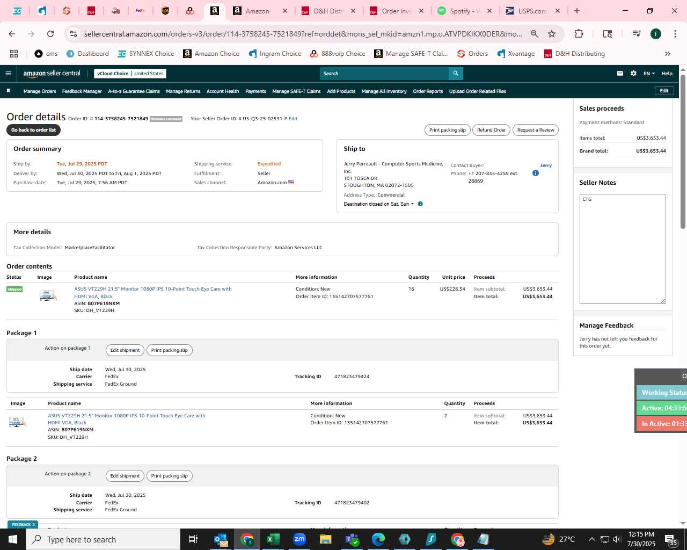Click the zoom magnifier icon in address bar
The width and height of the screenshot is (687, 550).
[535, 34]
